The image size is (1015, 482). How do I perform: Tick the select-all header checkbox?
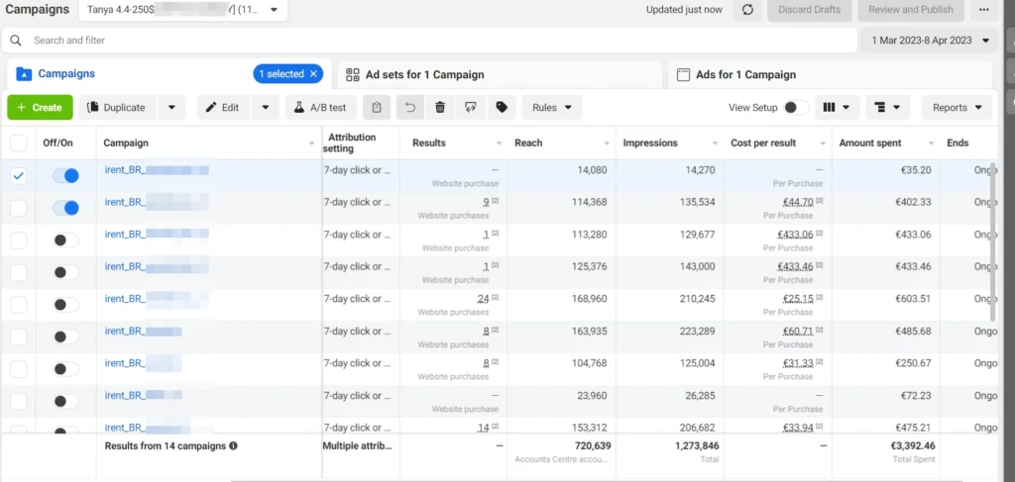(x=19, y=143)
